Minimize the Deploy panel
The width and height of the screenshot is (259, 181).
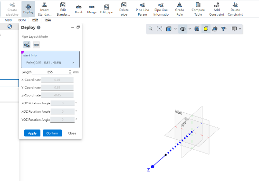click(73, 27)
